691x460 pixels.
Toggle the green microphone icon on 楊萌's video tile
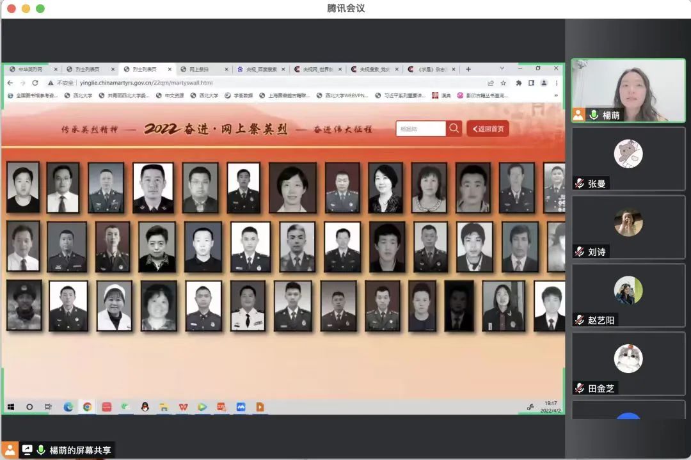(x=593, y=115)
